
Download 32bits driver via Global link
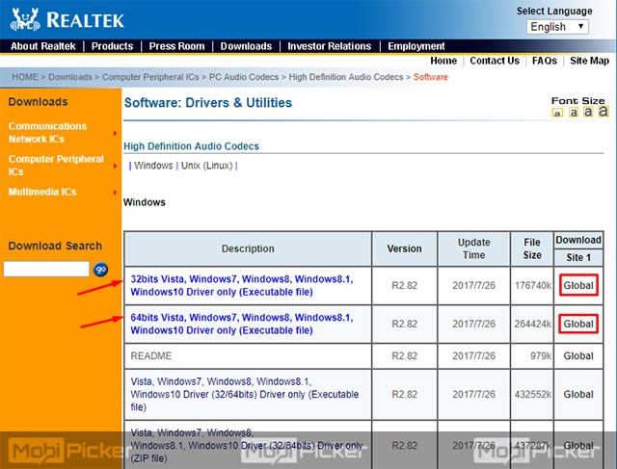tap(578, 286)
